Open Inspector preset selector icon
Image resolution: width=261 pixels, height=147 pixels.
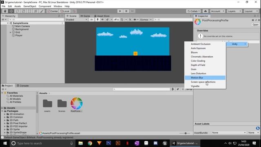tap(256, 20)
